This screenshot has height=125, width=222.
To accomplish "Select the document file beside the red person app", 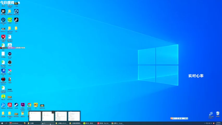I will tap(10, 37).
